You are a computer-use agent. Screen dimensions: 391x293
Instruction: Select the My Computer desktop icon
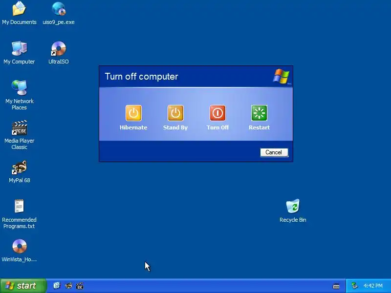coord(19,48)
